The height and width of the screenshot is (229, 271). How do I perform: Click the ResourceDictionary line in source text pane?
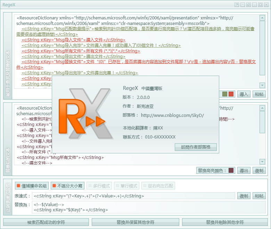125,20
